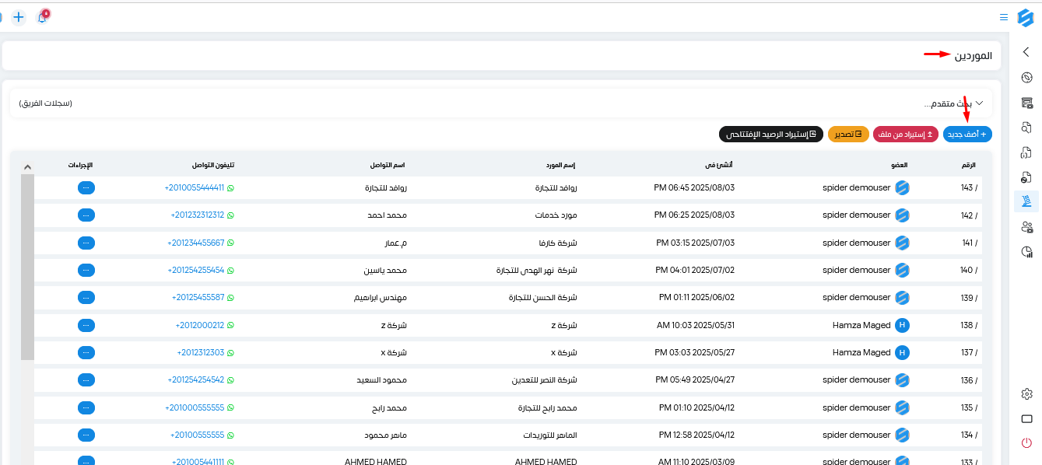Open the dashboard gauge icon in sidebar
This screenshot has height=465, width=1042.
1026,77
